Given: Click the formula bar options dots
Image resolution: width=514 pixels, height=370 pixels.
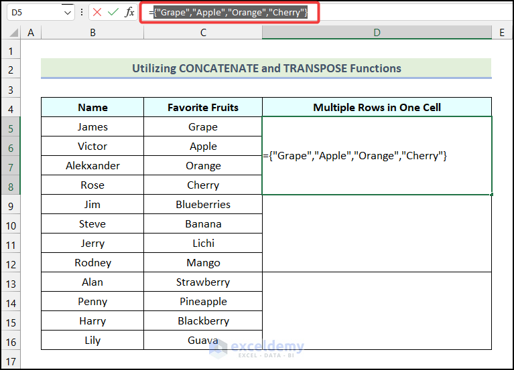Looking at the screenshot, I should [x=82, y=13].
